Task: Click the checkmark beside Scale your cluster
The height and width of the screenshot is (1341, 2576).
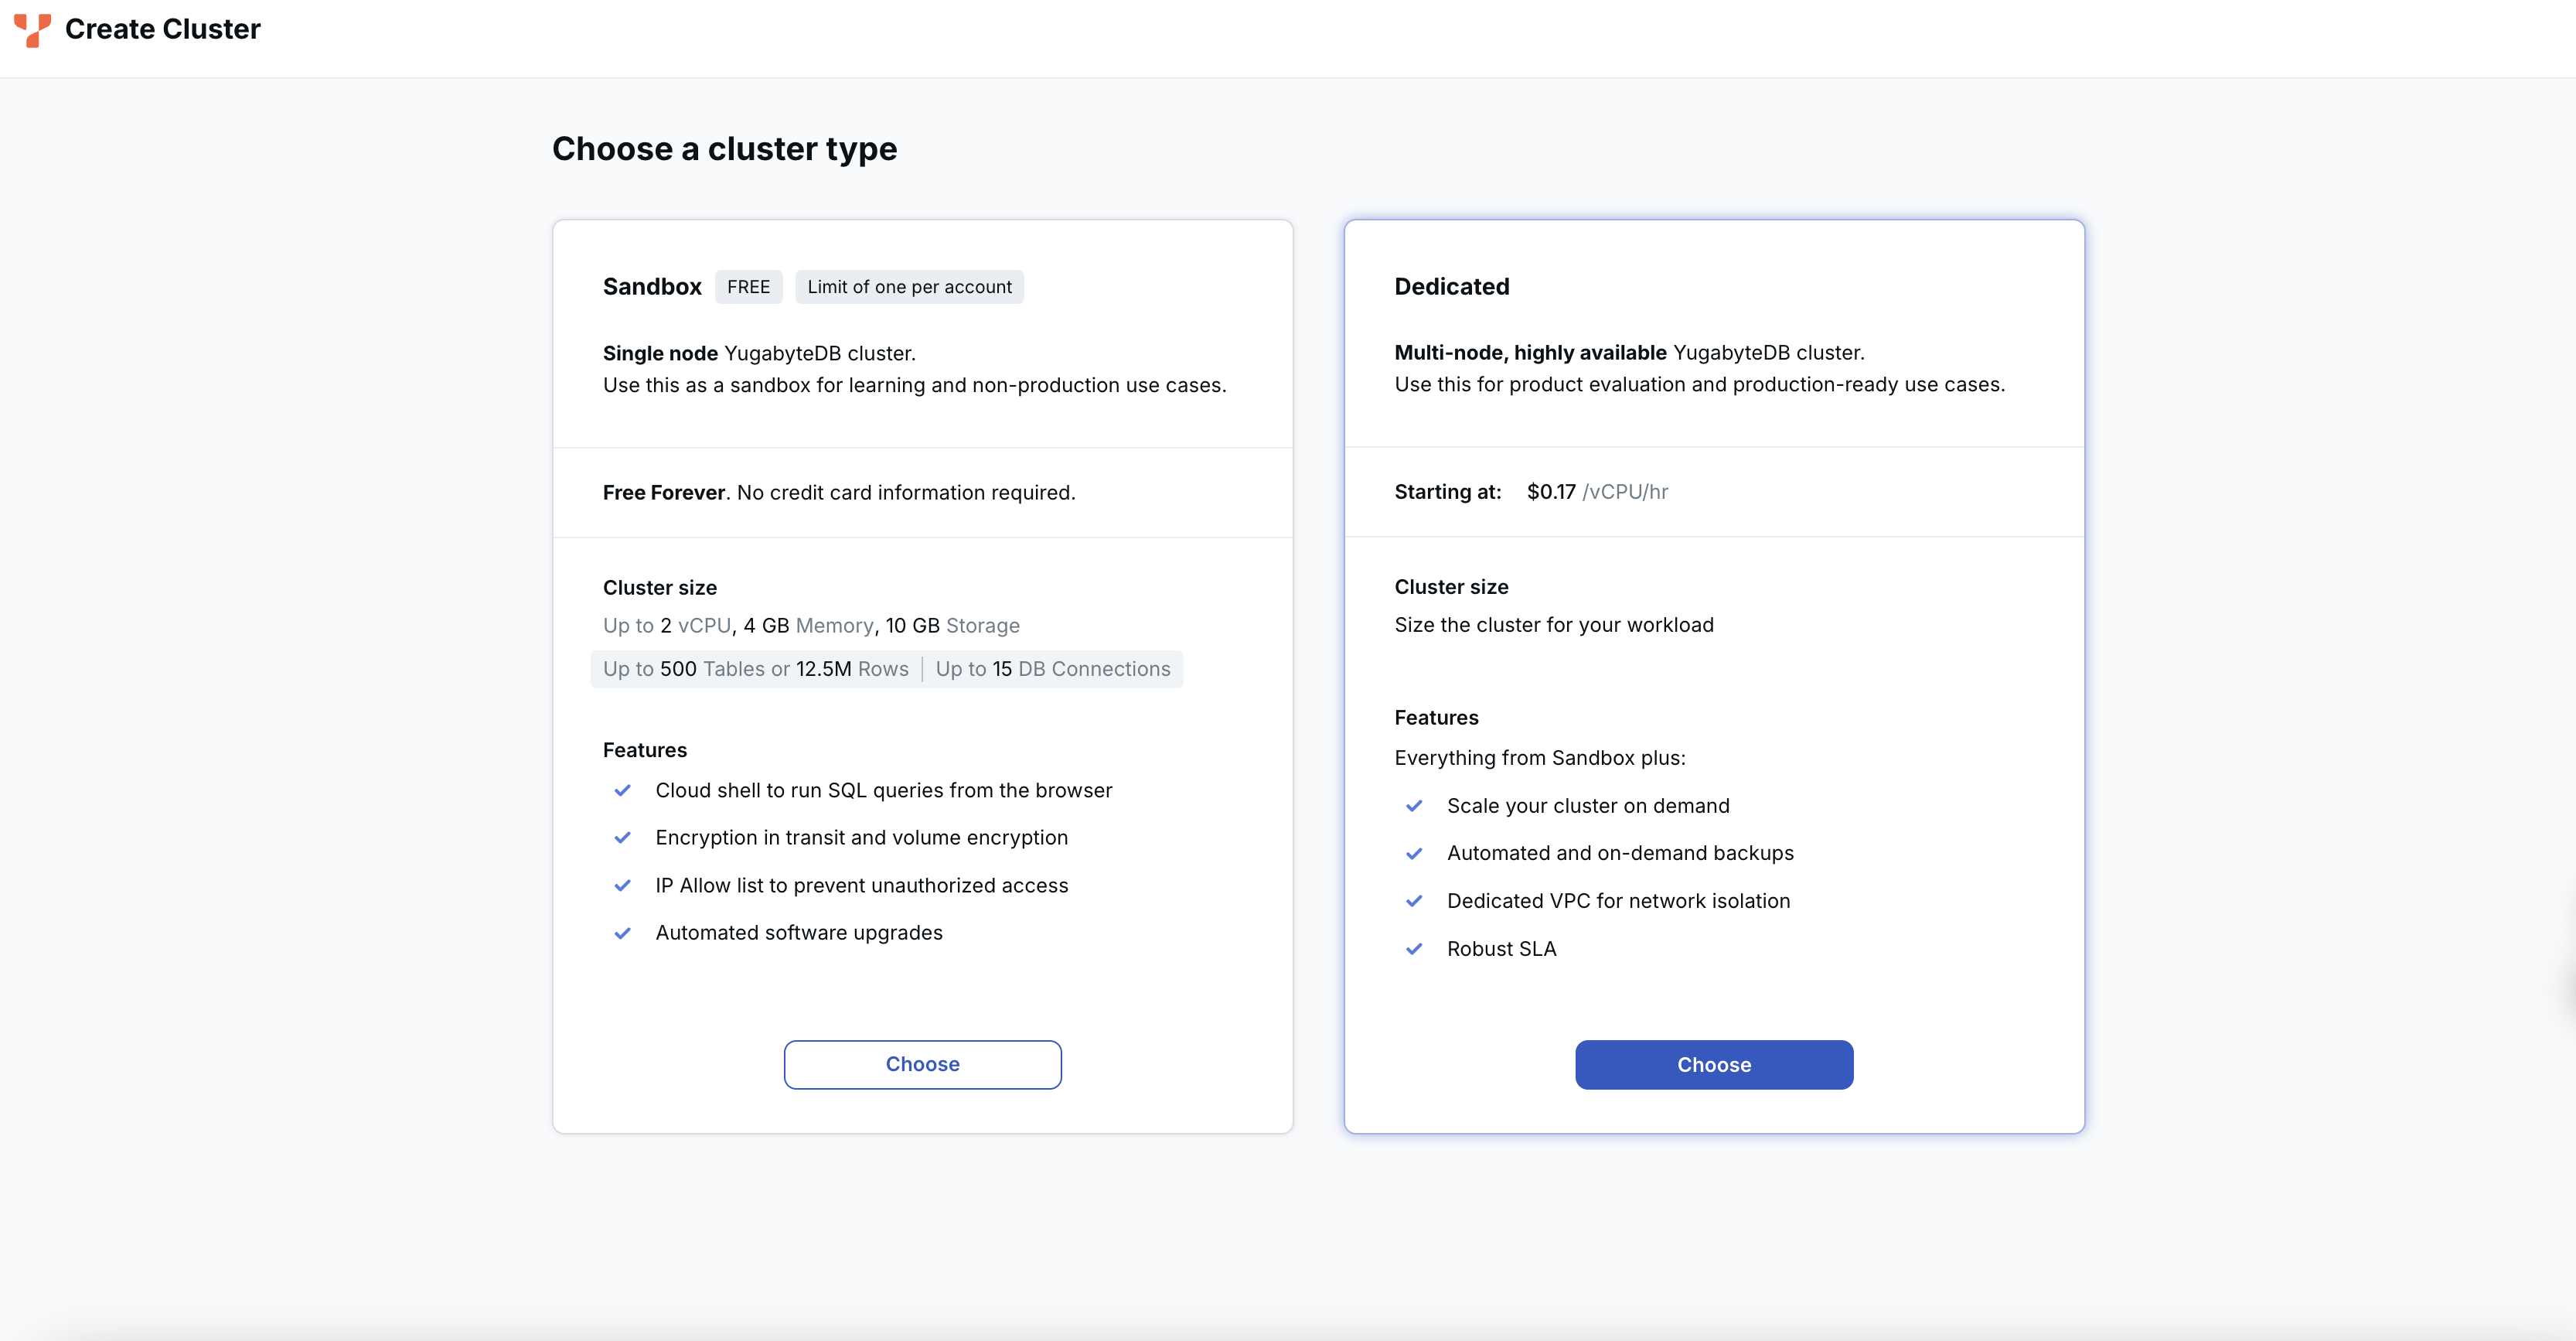Action: click(x=1414, y=806)
